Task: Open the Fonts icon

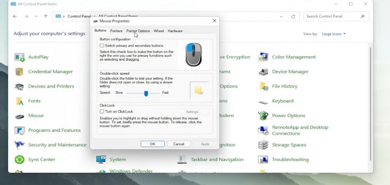Action: 19,101
